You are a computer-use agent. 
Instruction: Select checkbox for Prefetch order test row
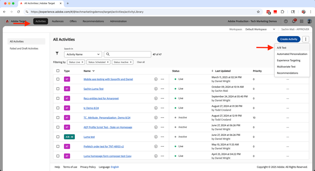58,146
